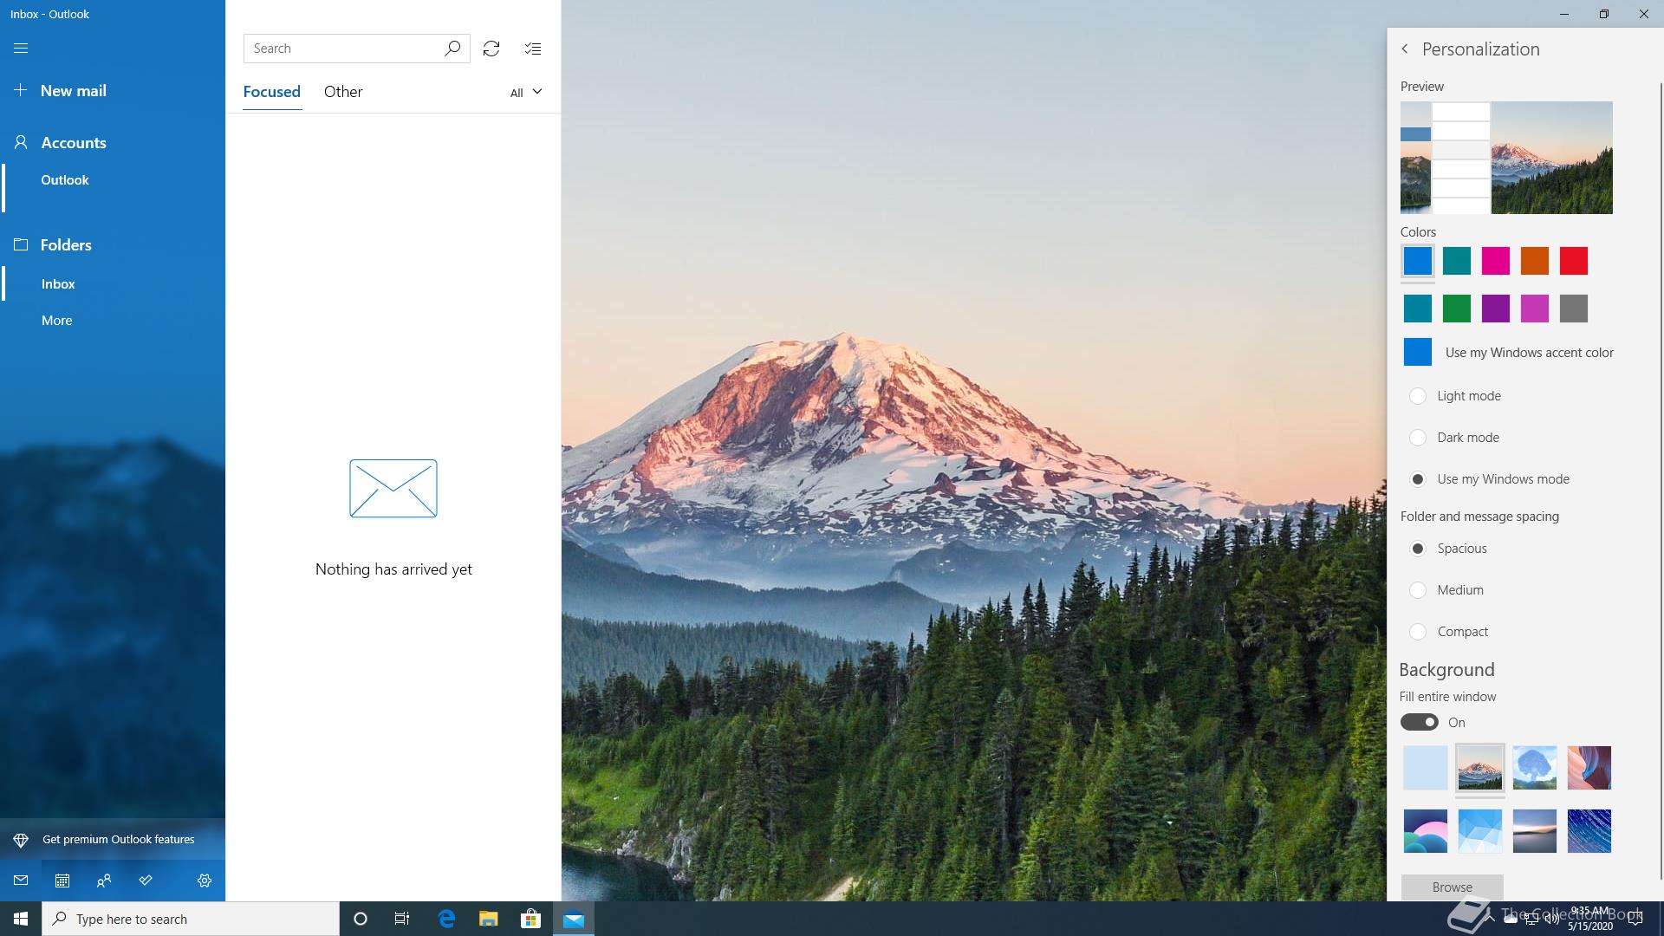1664x936 pixels.
Task: Select the Focused tab
Action: (271, 92)
